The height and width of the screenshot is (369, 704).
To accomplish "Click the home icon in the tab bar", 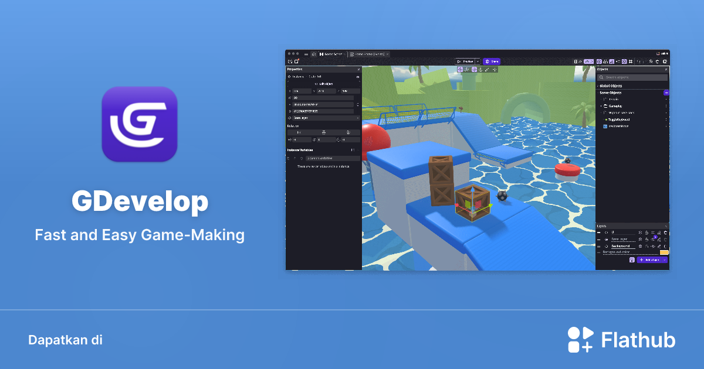I will [313, 54].
